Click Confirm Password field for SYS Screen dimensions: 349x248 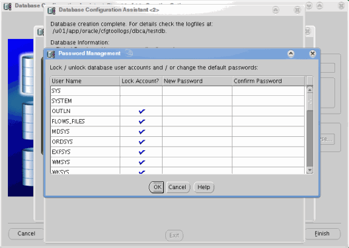pos(268,91)
